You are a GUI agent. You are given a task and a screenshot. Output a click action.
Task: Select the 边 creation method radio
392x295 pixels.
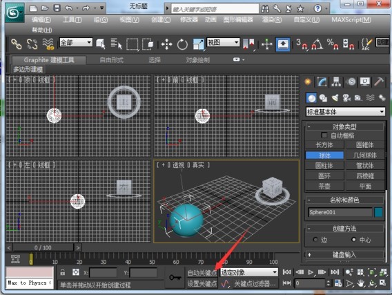315,240
